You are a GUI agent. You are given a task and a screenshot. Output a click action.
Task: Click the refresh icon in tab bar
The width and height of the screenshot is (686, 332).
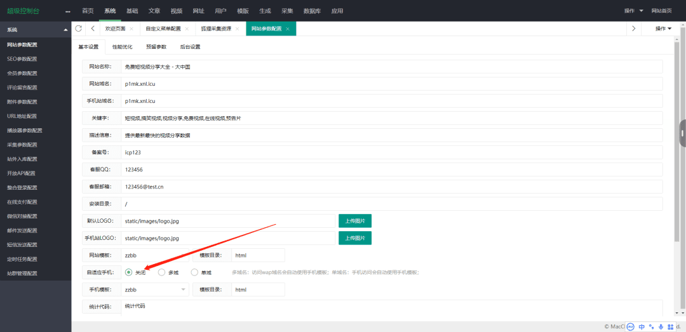pyautogui.click(x=79, y=29)
